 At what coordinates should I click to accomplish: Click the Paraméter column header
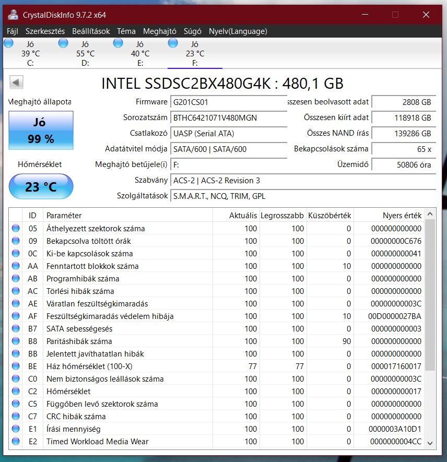[x=128, y=216]
